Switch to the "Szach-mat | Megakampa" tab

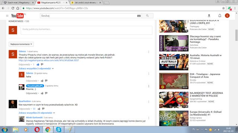tap(19, 3)
